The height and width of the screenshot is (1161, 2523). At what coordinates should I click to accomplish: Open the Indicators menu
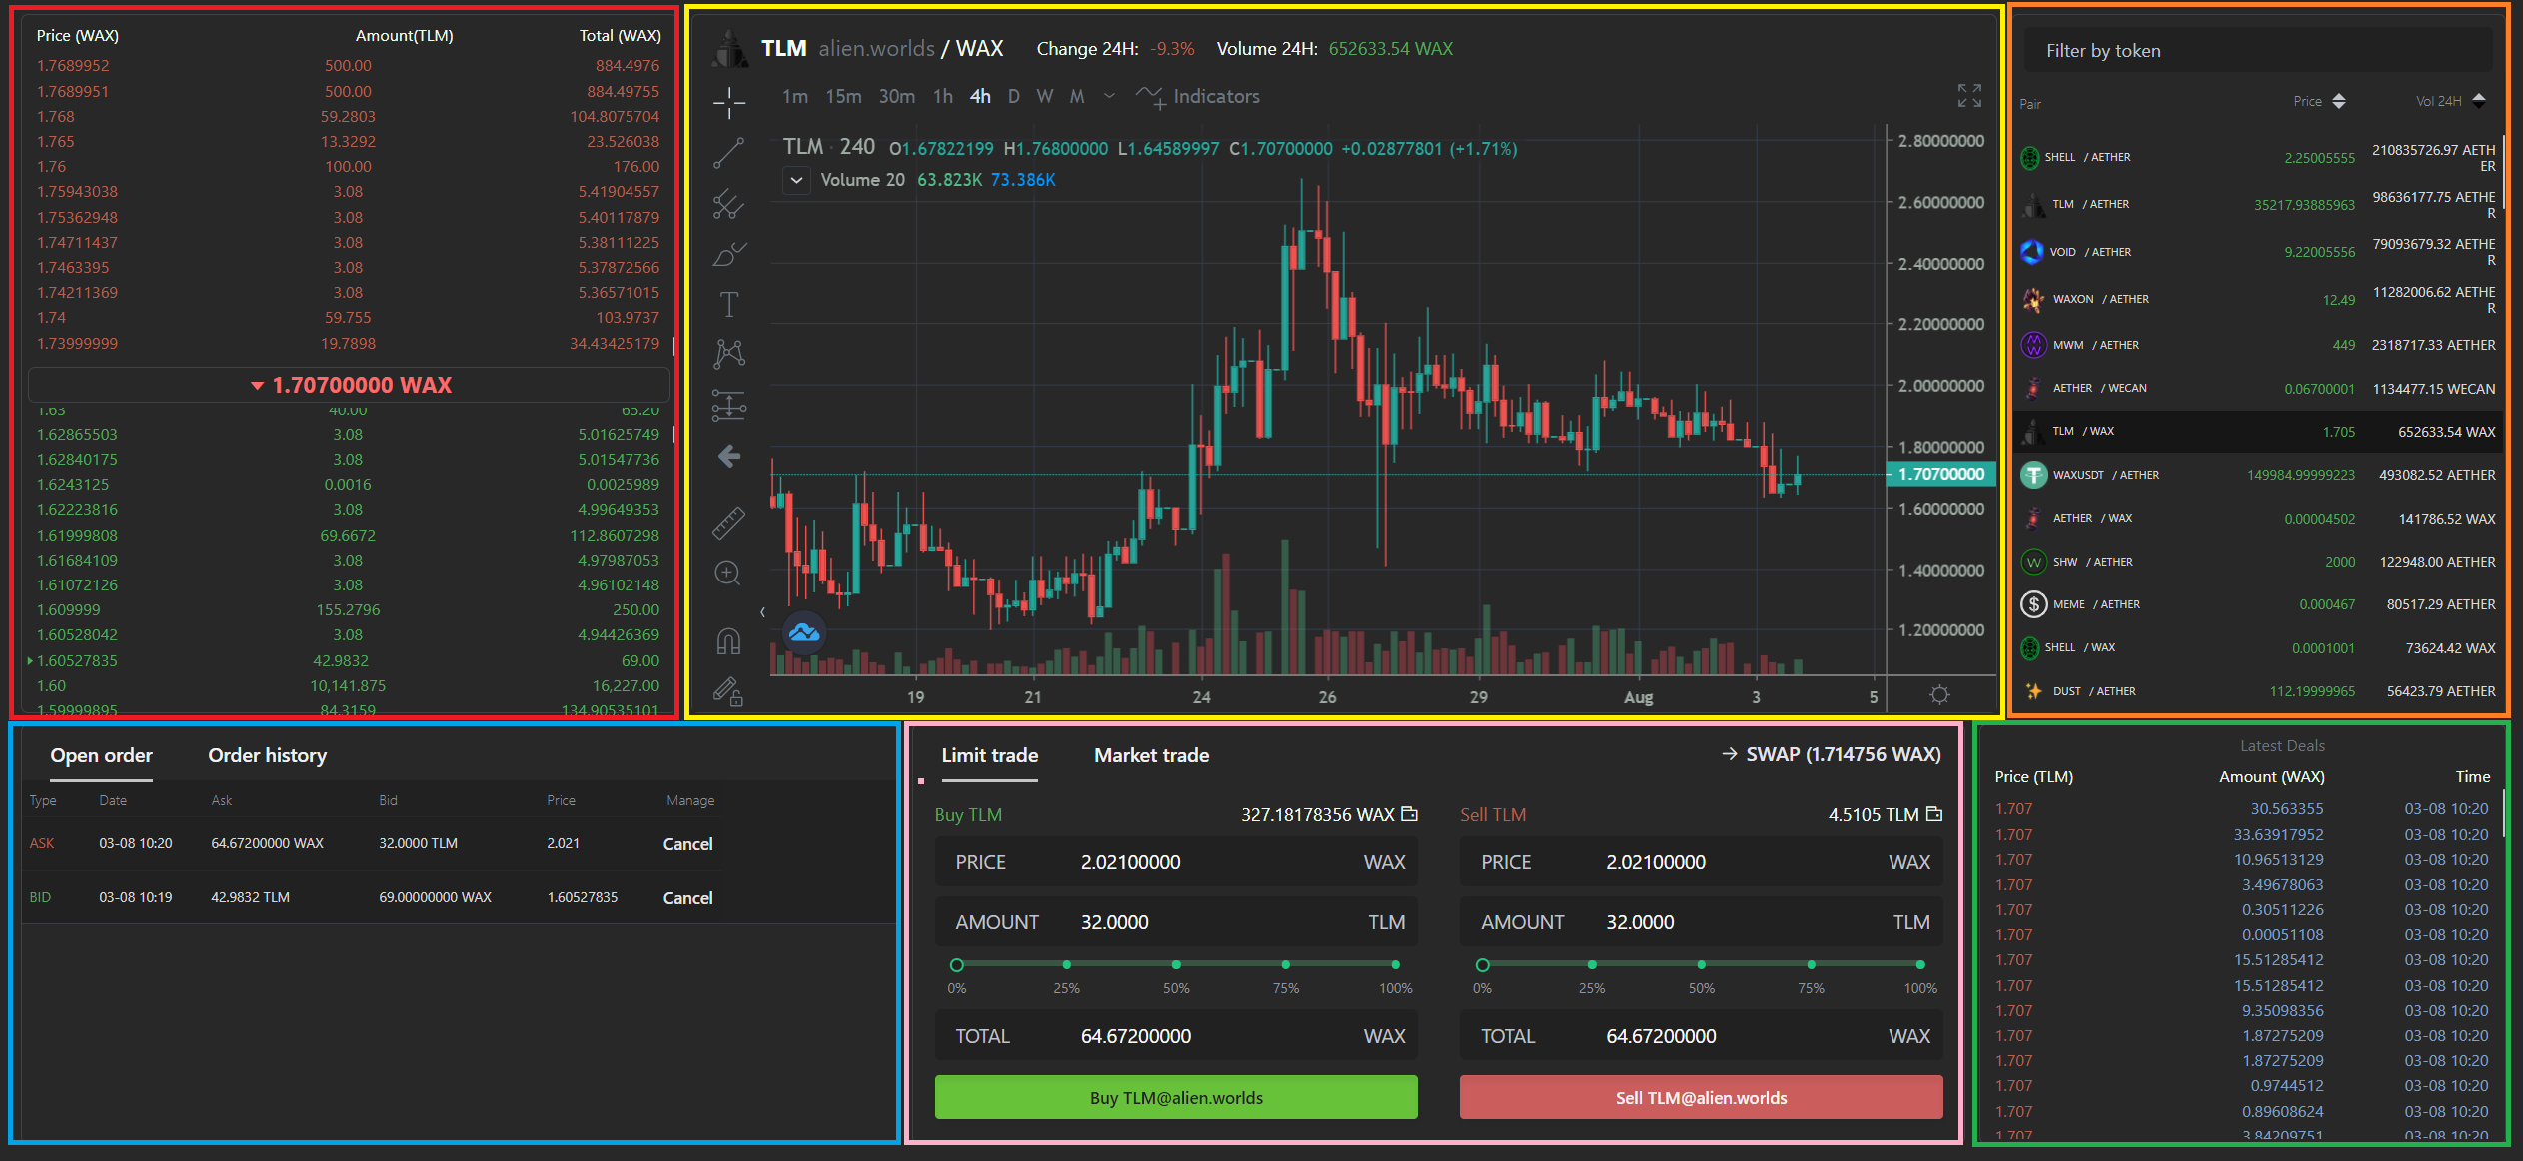tap(1198, 97)
